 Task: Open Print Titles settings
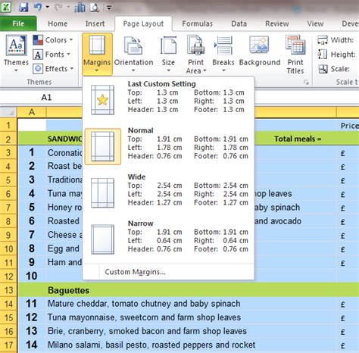295,54
